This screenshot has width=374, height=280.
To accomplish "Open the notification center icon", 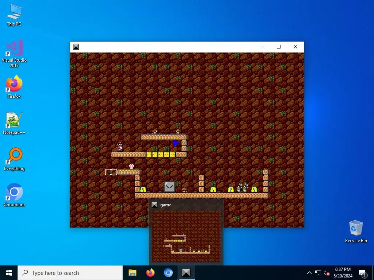I will 362,273.
